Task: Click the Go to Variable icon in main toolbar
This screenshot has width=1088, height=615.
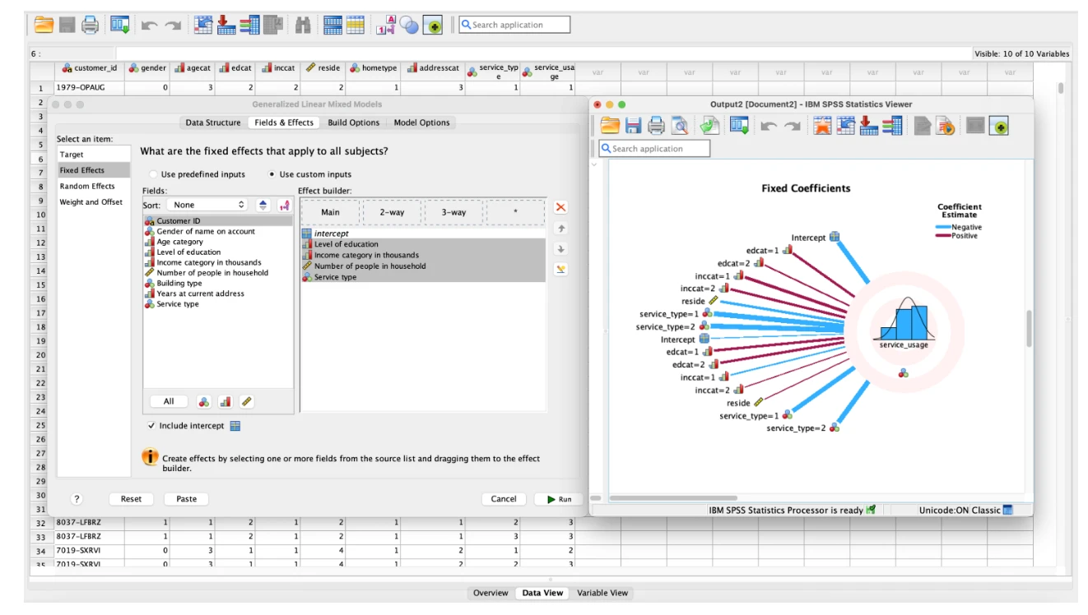Action: pos(226,25)
